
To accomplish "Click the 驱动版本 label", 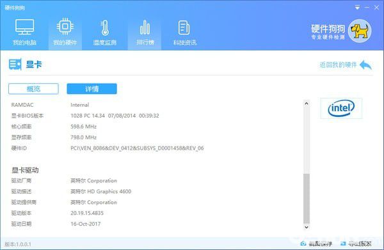I will tap(21, 213).
